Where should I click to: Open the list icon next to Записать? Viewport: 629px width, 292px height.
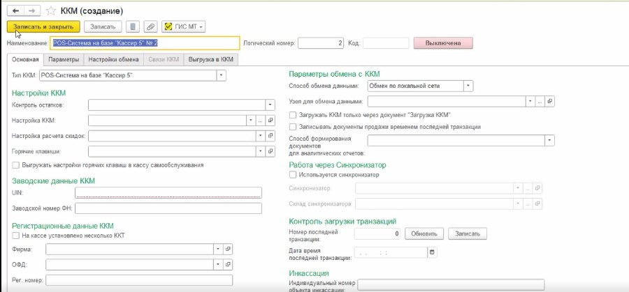pyautogui.click(x=133, y=26)
